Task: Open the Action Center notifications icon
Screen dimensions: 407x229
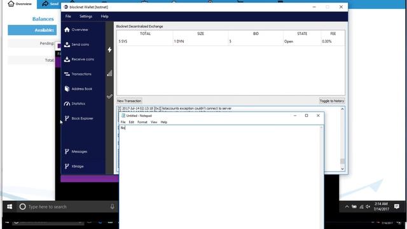Action: pyautogui.click(x=397, y=206)
